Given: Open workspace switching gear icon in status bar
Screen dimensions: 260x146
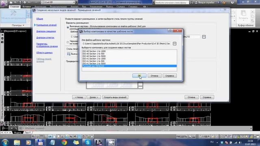Looking at the screenshot, I should click(222, 137).
